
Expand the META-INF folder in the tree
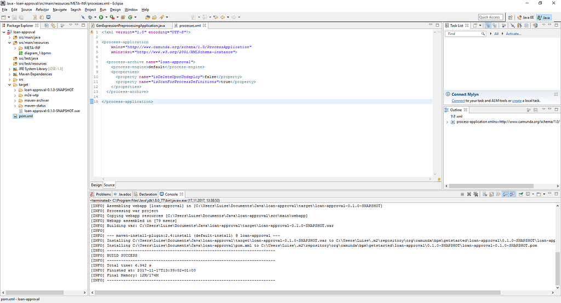click(14, 48)
